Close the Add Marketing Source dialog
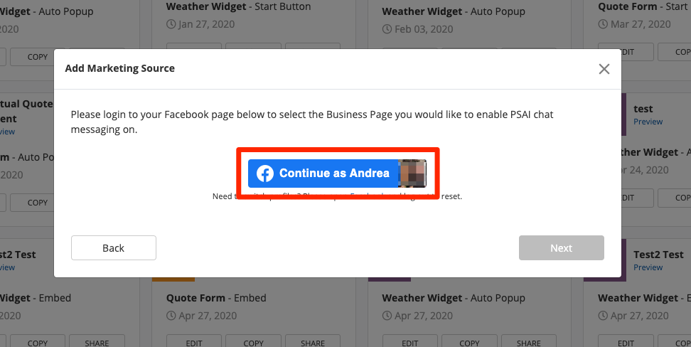Viewport: 691px width, 347px height. tap(604, 69)
